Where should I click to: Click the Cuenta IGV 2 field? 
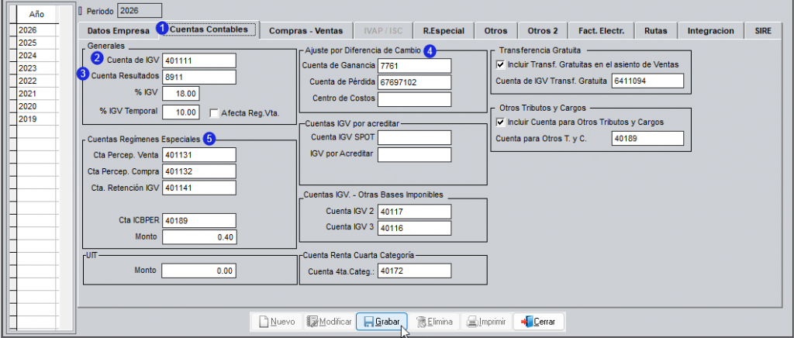414,212
